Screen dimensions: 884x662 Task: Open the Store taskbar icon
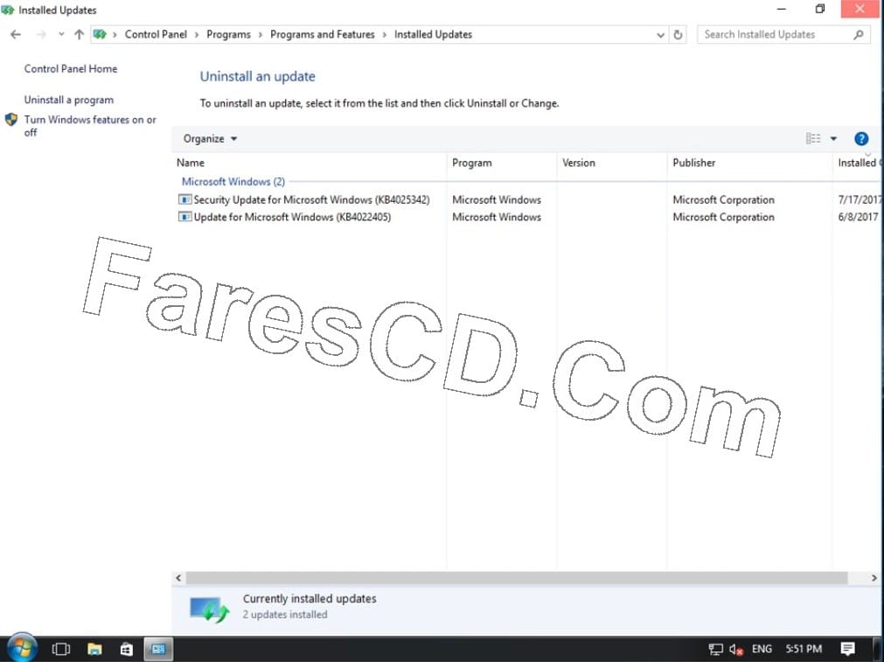pyautogui.click(x=126, y=649)
